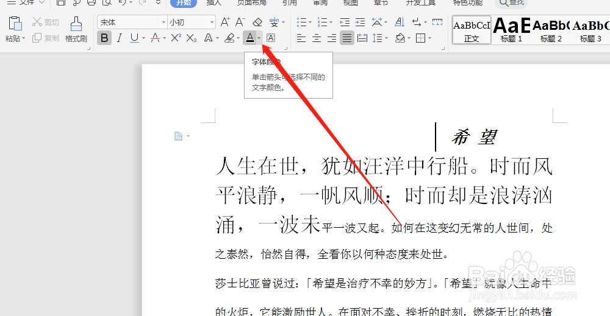610x316 pixels.
Task: Click the paragraph shading bucket icon
Action: (400, 38)
